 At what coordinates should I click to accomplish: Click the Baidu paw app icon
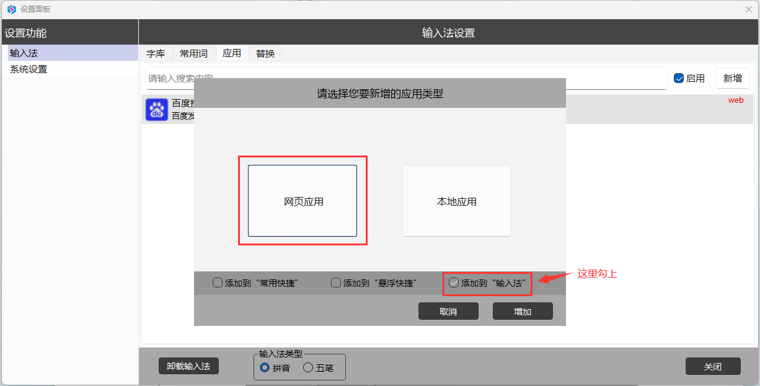pyautogui.click(x=156, y=110)
